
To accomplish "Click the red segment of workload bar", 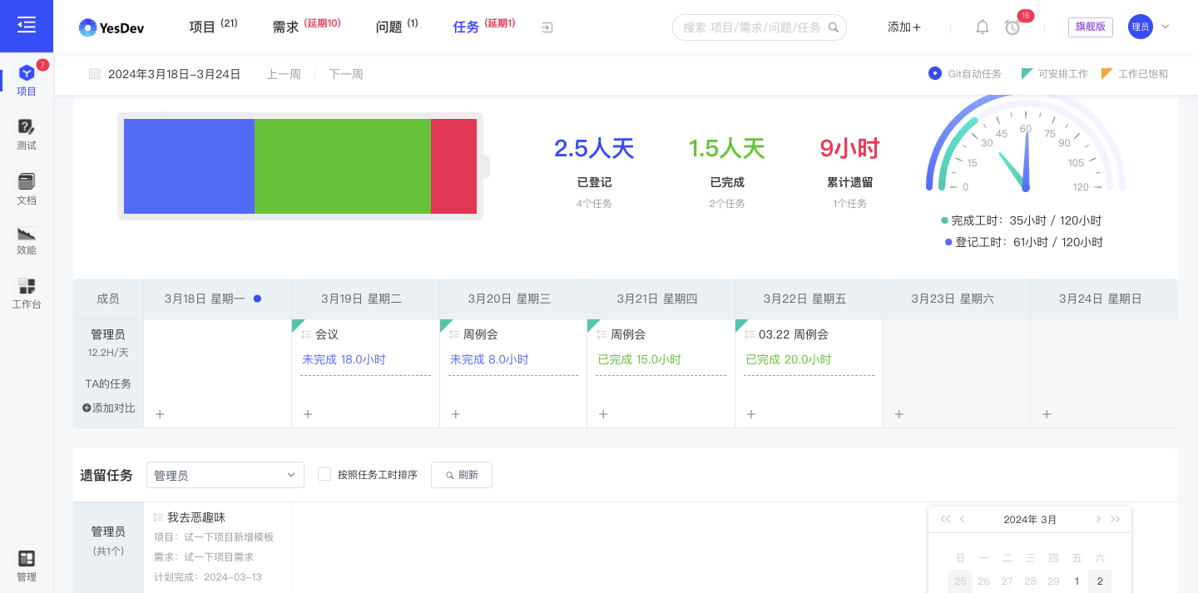I will coord(453,166).
